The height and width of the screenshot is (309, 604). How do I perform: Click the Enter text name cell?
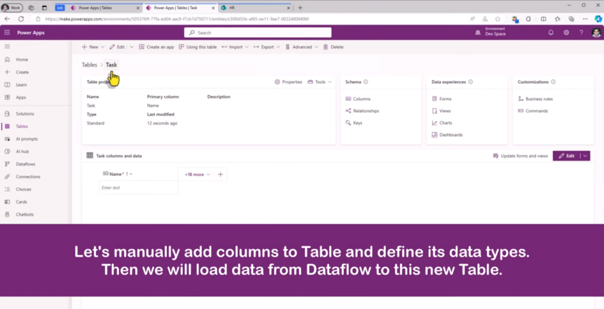[139, 188]
